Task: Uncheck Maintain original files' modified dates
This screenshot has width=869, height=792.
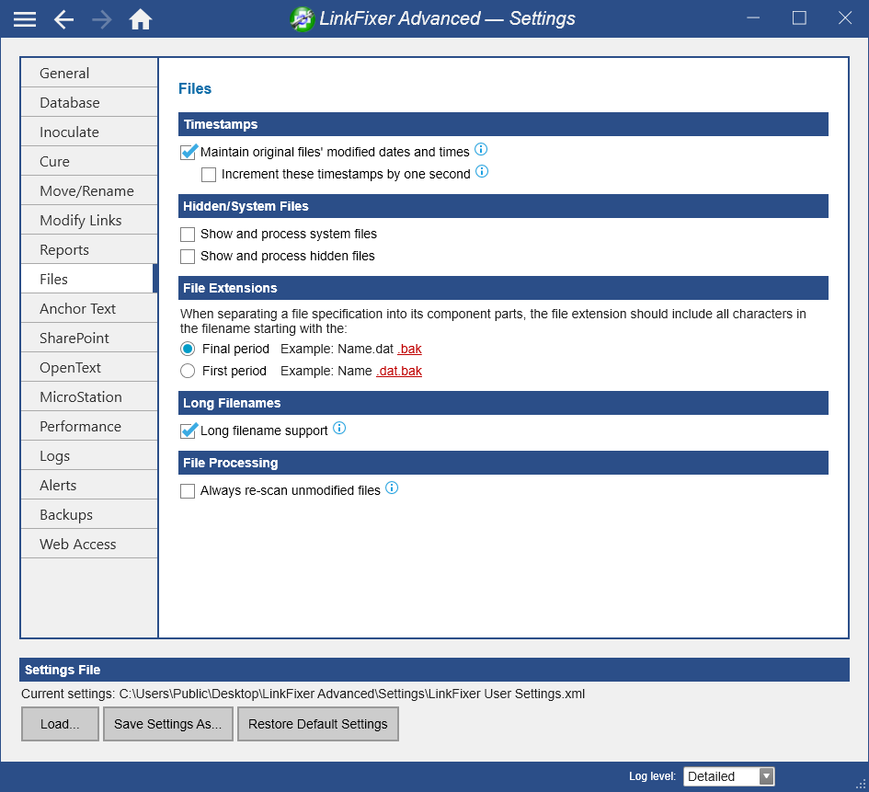Action: pos(188,152)
